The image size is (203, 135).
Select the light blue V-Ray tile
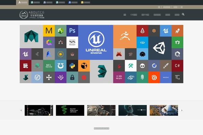pyautogui.click(x=37, y=77)
